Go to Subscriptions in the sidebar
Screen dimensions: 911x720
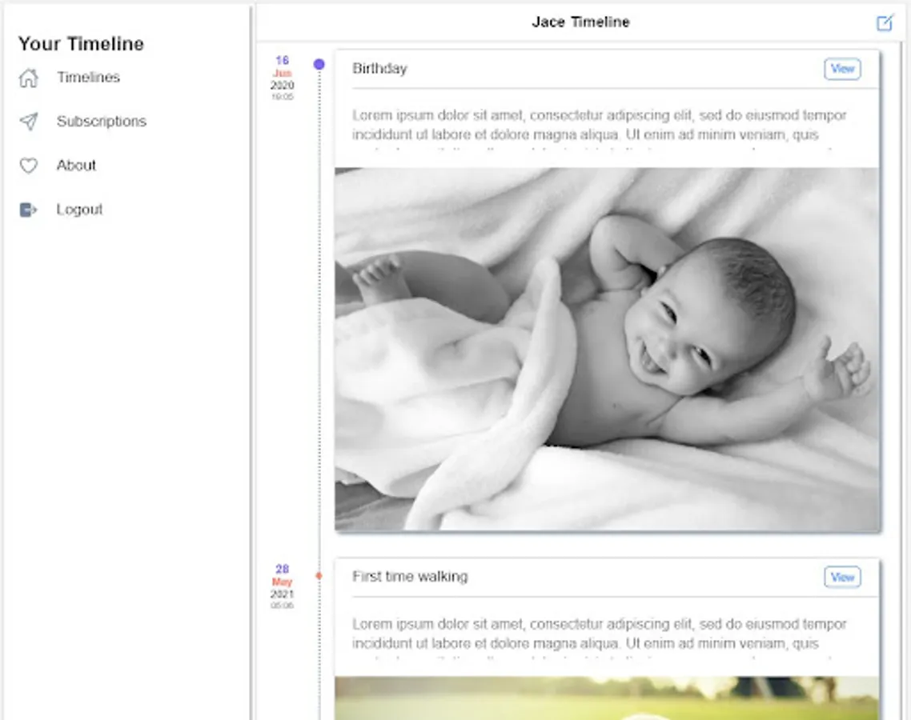click(102, 122)
